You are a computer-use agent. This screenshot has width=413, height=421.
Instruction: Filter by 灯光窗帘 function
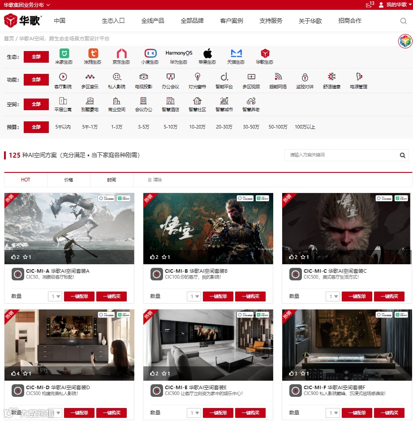point(197,81)
